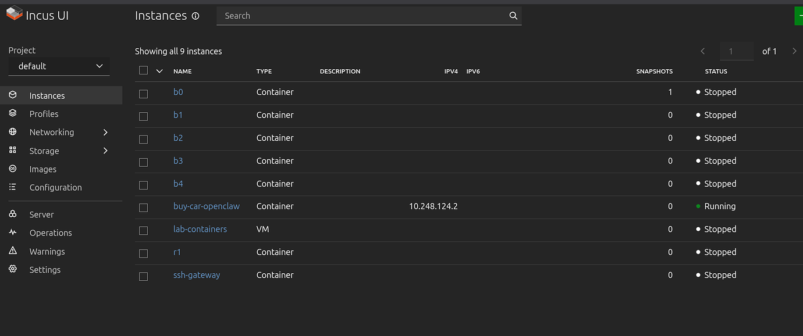This screenshot has height=336, width=803.
Task: Go to previous page arrow
Action: coord(703,51)
